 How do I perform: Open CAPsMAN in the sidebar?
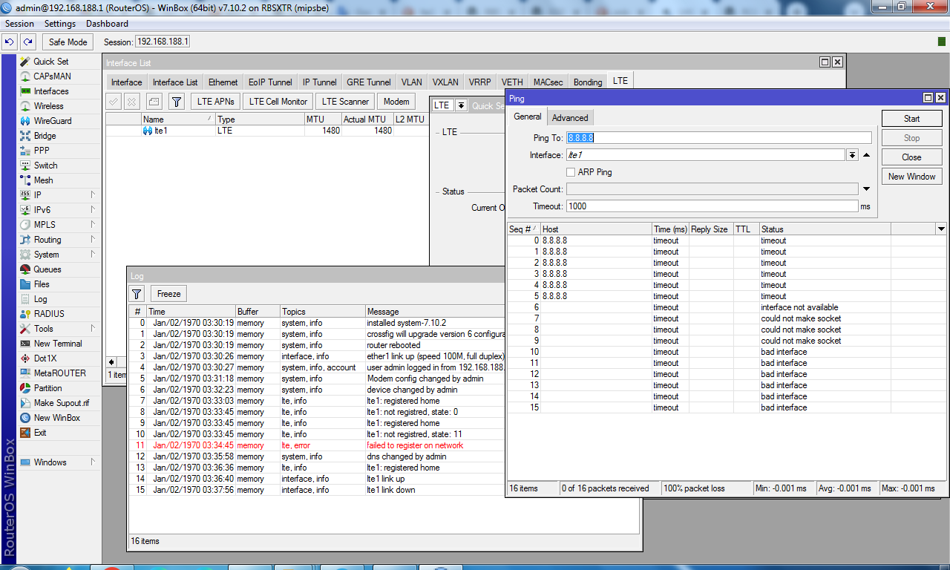click(x=52, y=76)
